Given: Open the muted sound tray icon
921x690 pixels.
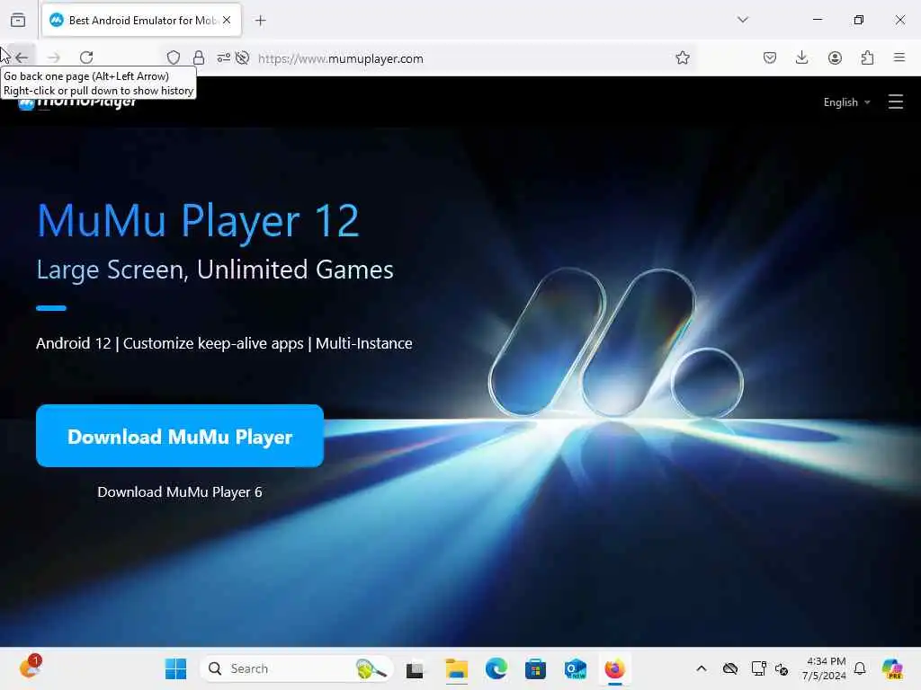Looking at the screenshot, I should tap(782, 668).
